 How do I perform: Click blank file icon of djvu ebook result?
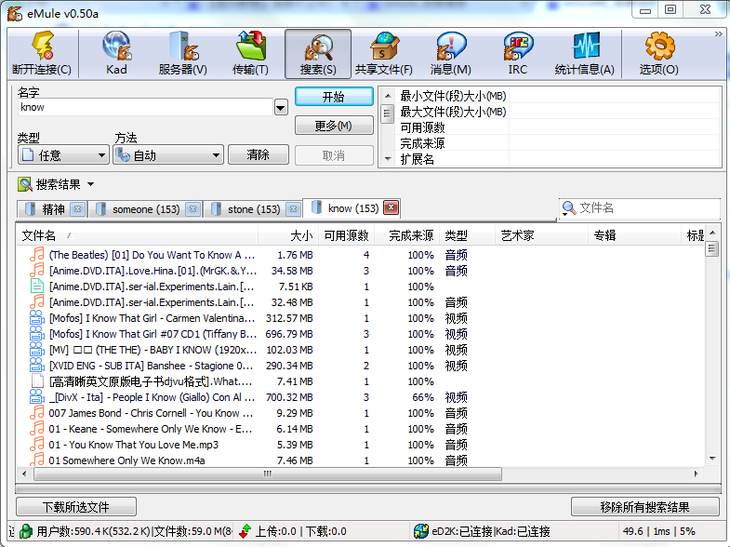point(37,380)
